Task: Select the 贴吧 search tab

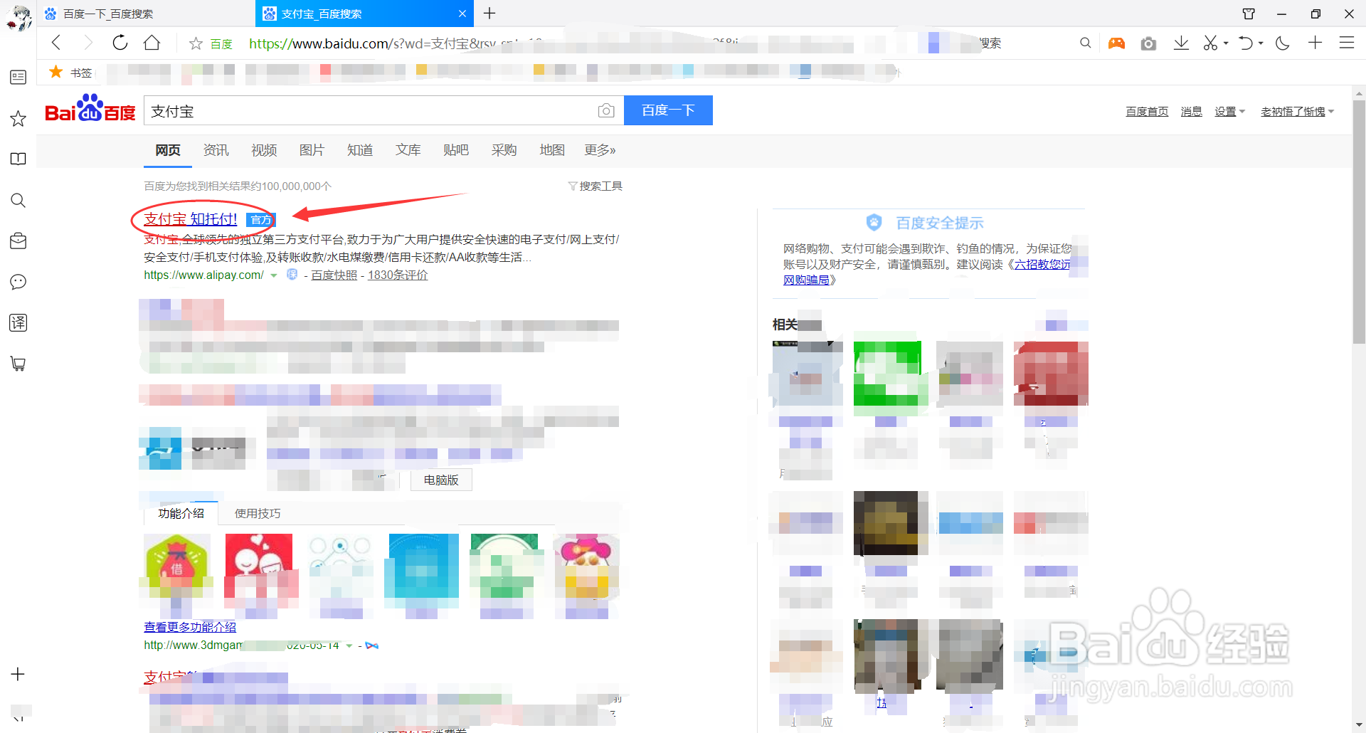Action: point(456,150)
